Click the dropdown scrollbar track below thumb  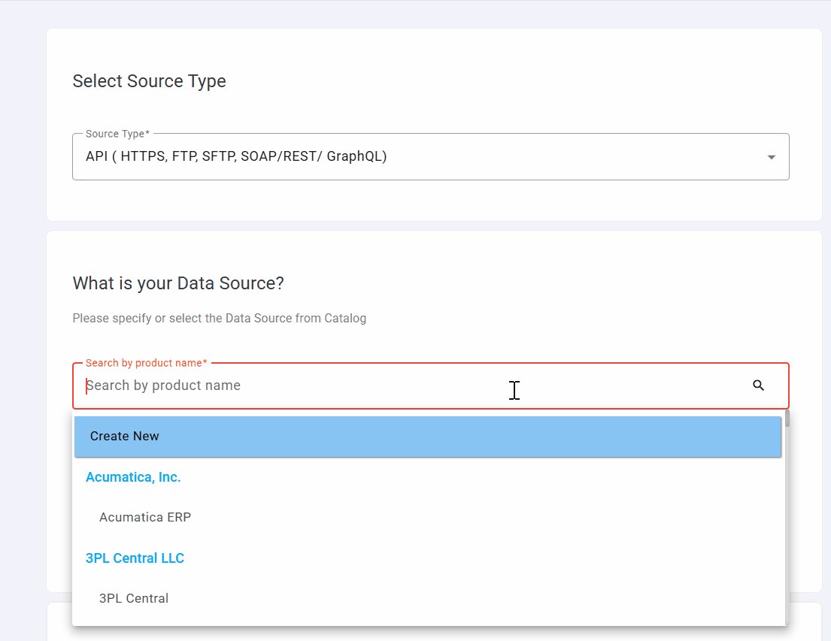(787, 526)
